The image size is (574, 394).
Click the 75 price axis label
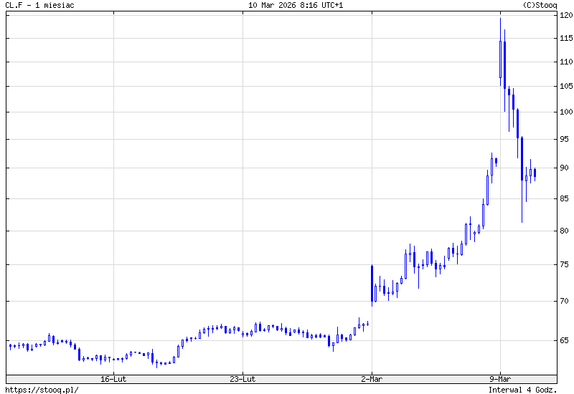click(x=564, y=264)
